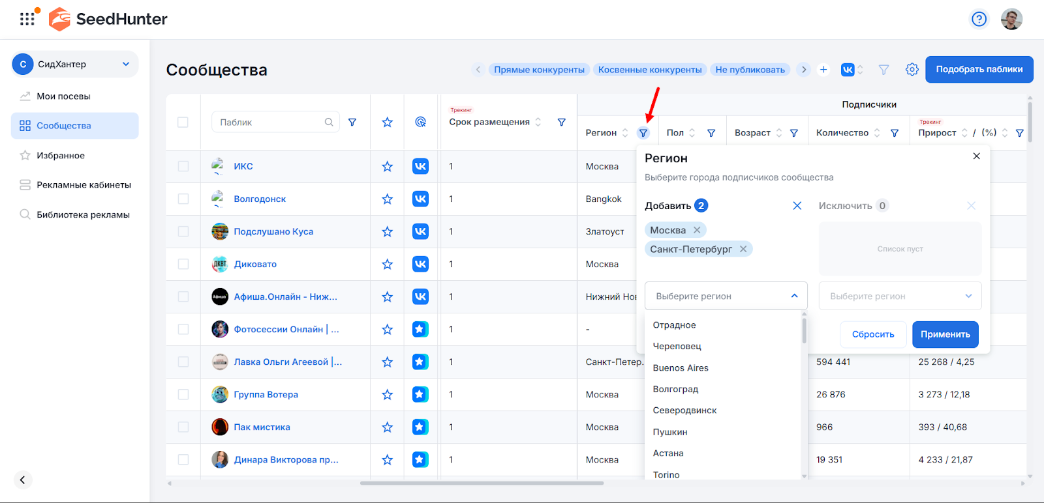
Task: Go to Рекламные кабинеты section
Action: point(84,185)
